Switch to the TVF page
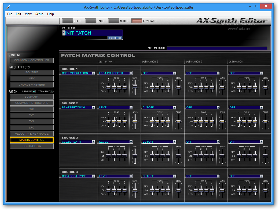Viewport: 279px width, 210px height. (x=32, y=115)
